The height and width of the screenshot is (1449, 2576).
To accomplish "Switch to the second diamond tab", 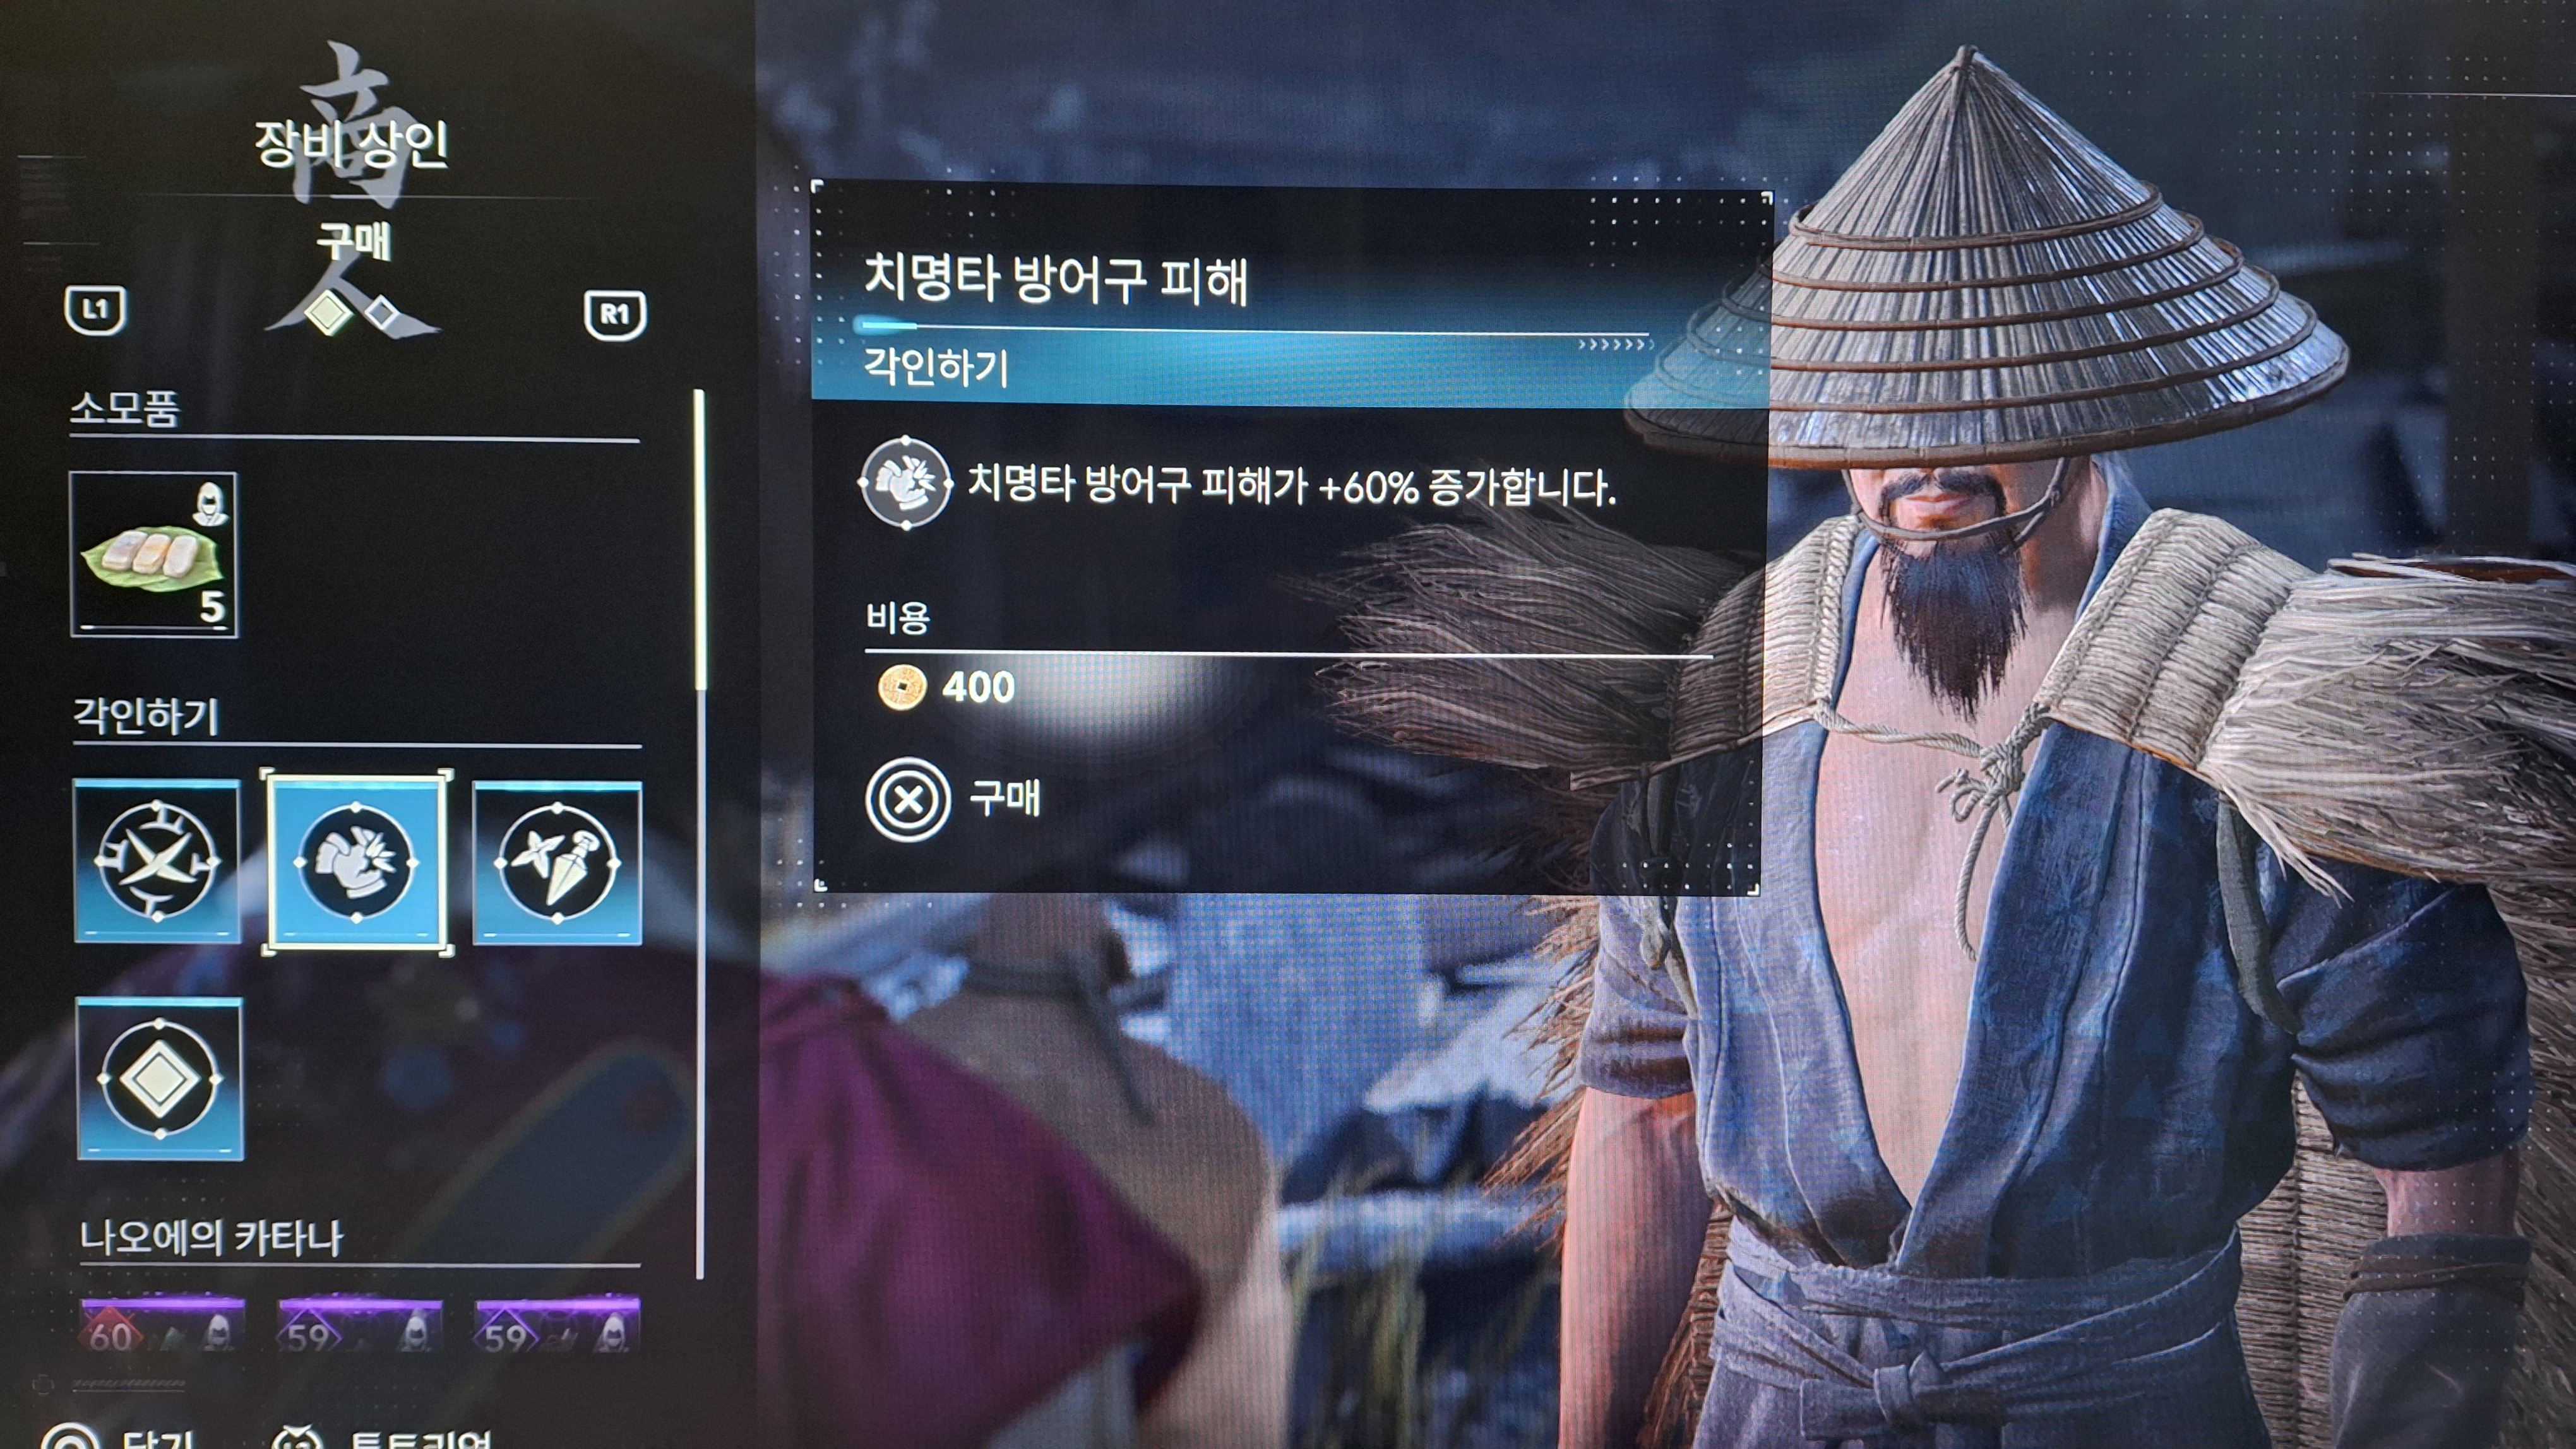I will pos(382,314).
